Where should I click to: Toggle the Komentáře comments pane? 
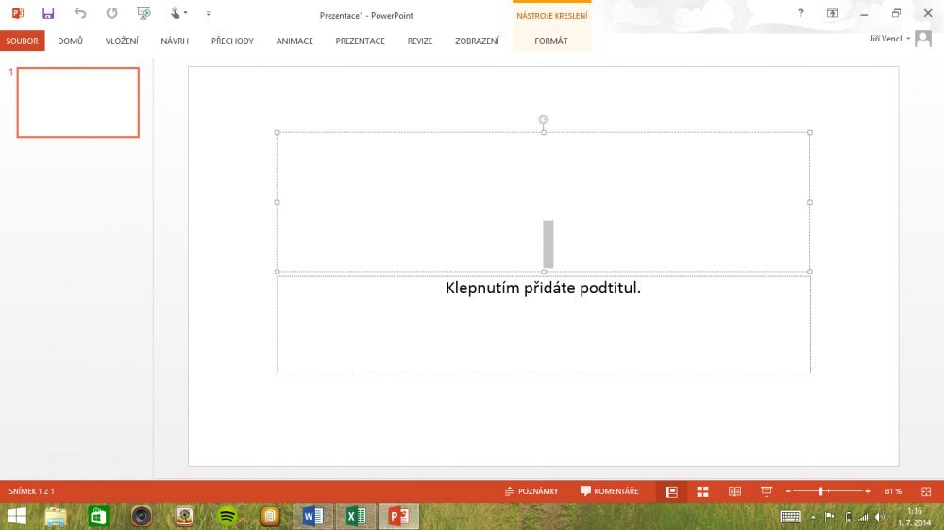tap(609, 491)
